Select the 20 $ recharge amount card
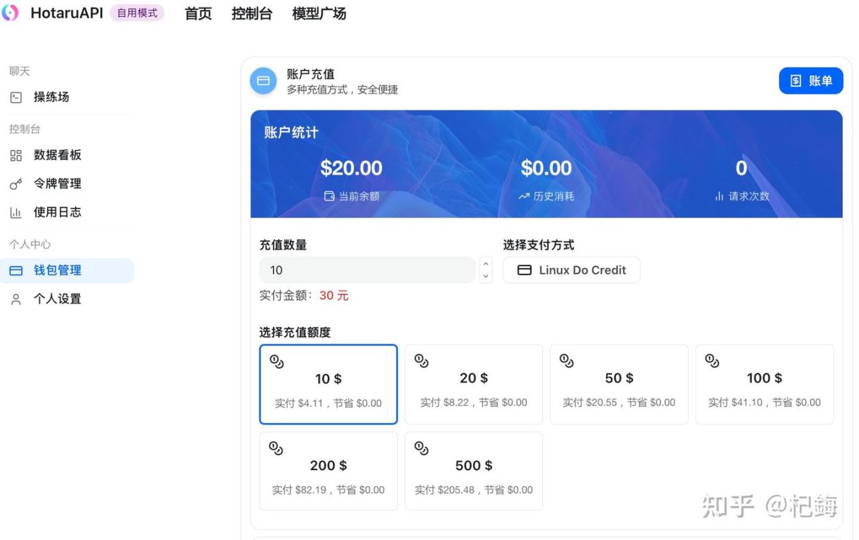 473,384
